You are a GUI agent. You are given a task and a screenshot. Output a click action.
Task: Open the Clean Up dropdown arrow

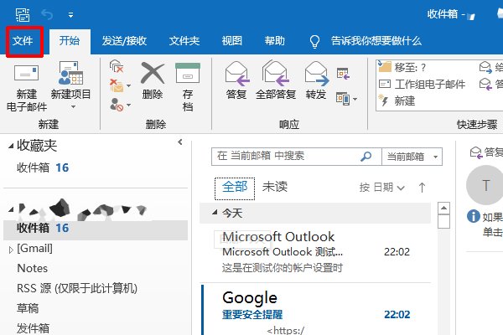128,85
